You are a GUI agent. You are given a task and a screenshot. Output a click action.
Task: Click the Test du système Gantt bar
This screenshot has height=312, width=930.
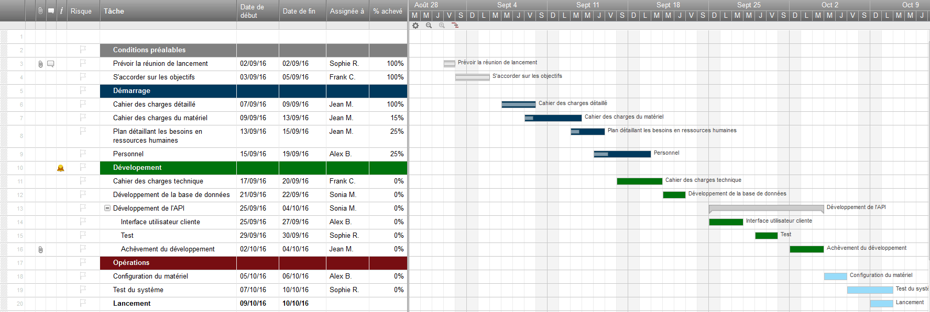[870, 290]
